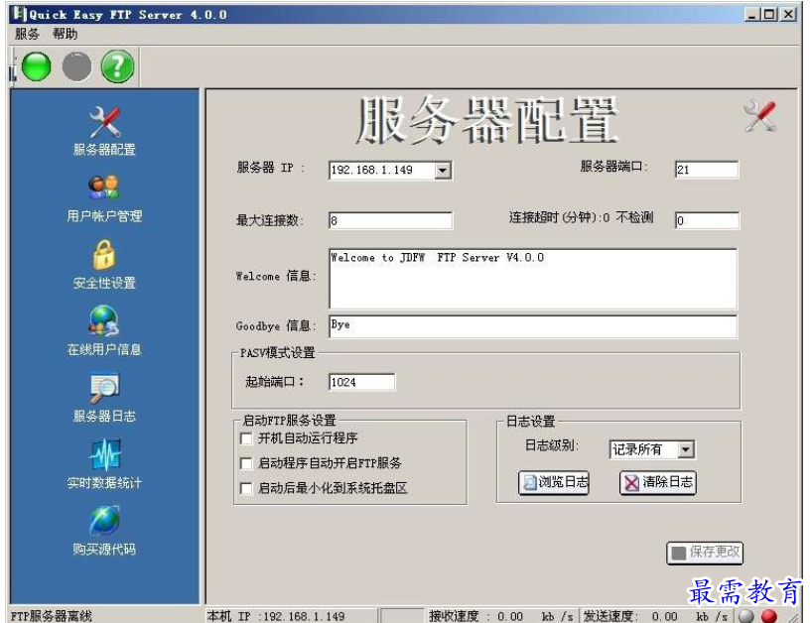Click the 最大连接数 input field
Viewport: 810px width, 623px height.
coord(390,221)
